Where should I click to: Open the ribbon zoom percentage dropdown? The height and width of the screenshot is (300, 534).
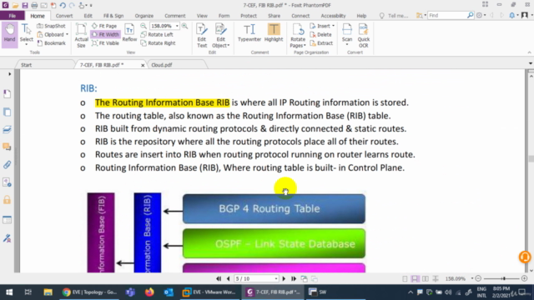[177, 26]
